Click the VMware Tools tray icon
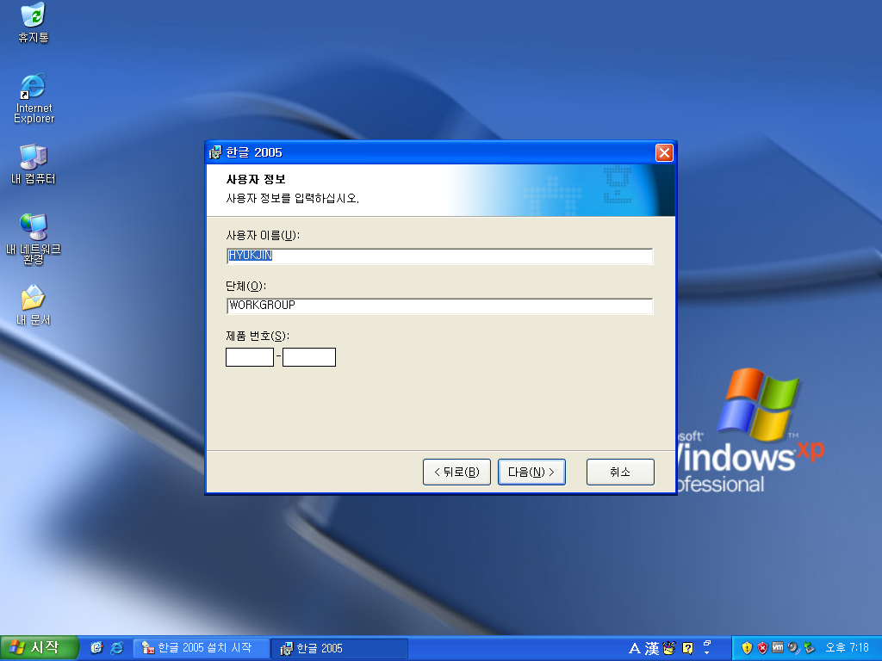 [x=778, y=648]
